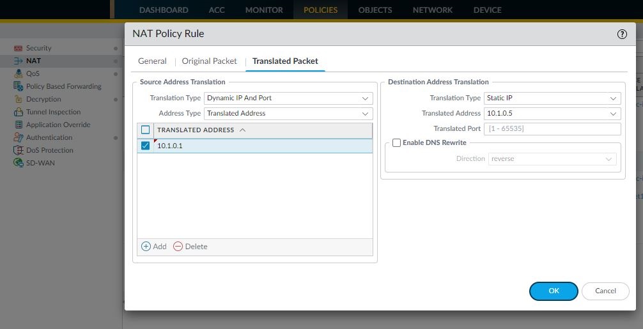643x329 pixels.
Task: Open Decryption in the sidebar
Action: coord(43,99)
